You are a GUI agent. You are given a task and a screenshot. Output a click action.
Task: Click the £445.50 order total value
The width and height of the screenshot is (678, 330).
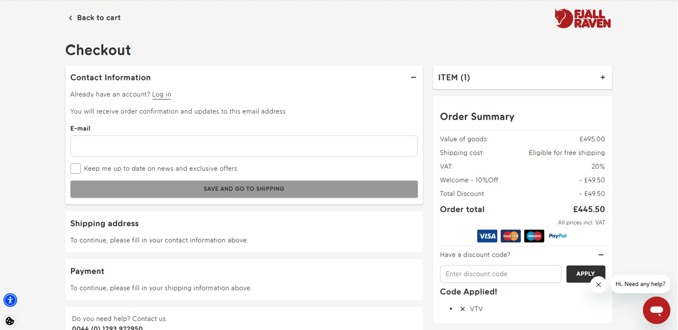click(x=589, y=209)
